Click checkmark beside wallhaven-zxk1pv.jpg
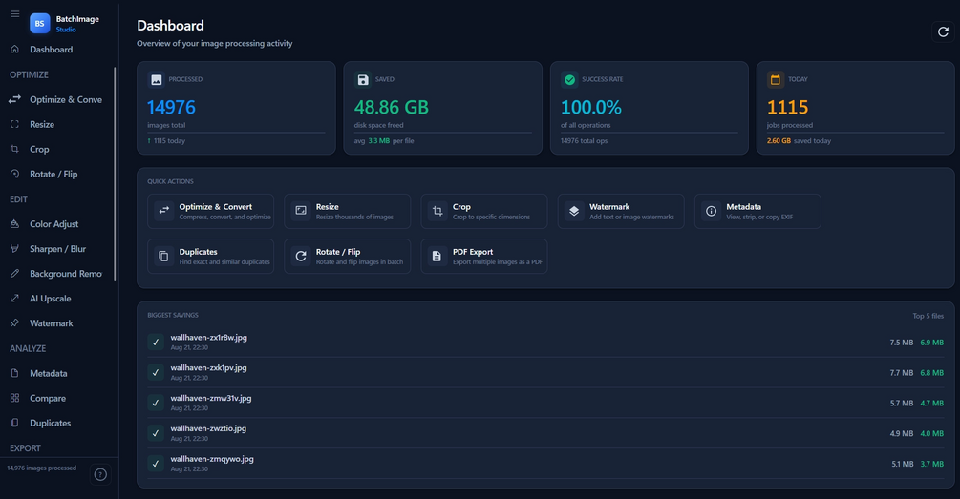 pos(156,372)
